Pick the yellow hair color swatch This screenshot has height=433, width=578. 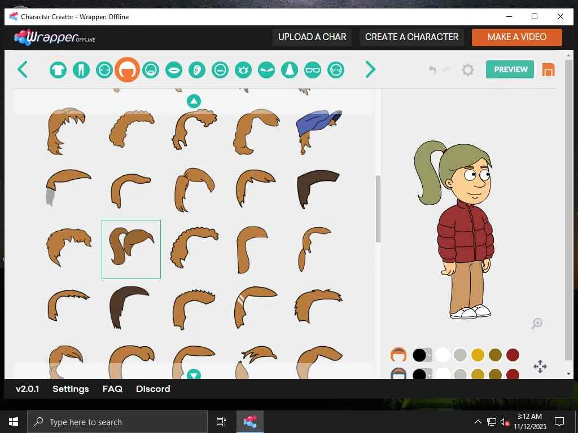(478, 355)
